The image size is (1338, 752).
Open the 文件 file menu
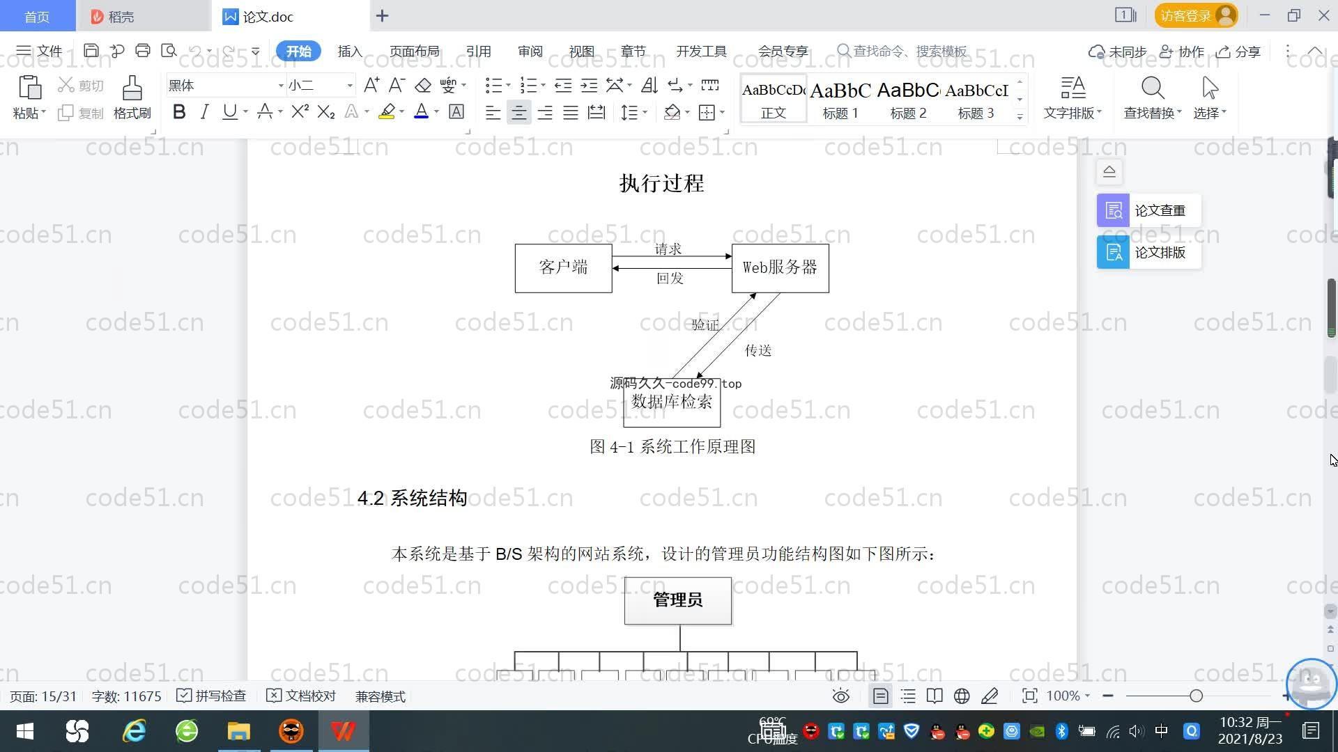point(40,51)
